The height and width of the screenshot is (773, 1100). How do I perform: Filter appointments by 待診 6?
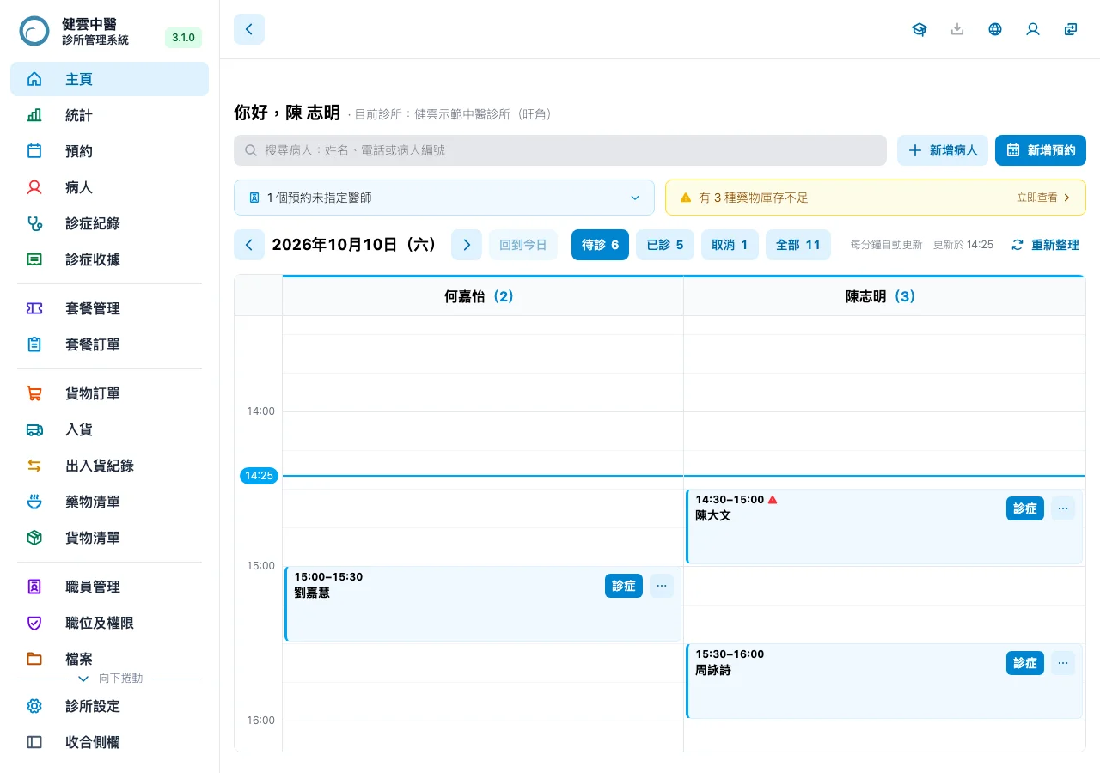click(600, 245)
